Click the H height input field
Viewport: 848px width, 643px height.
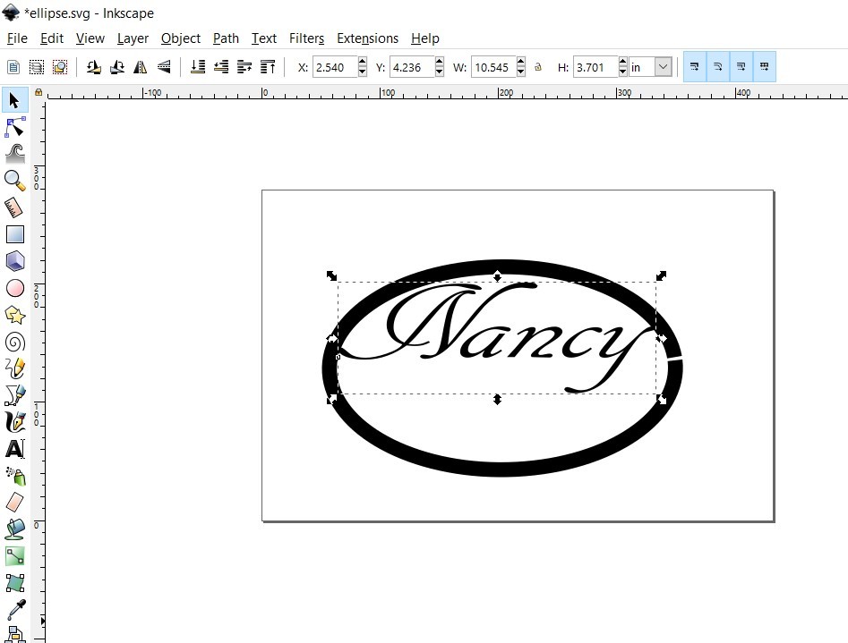coord(595,67)
